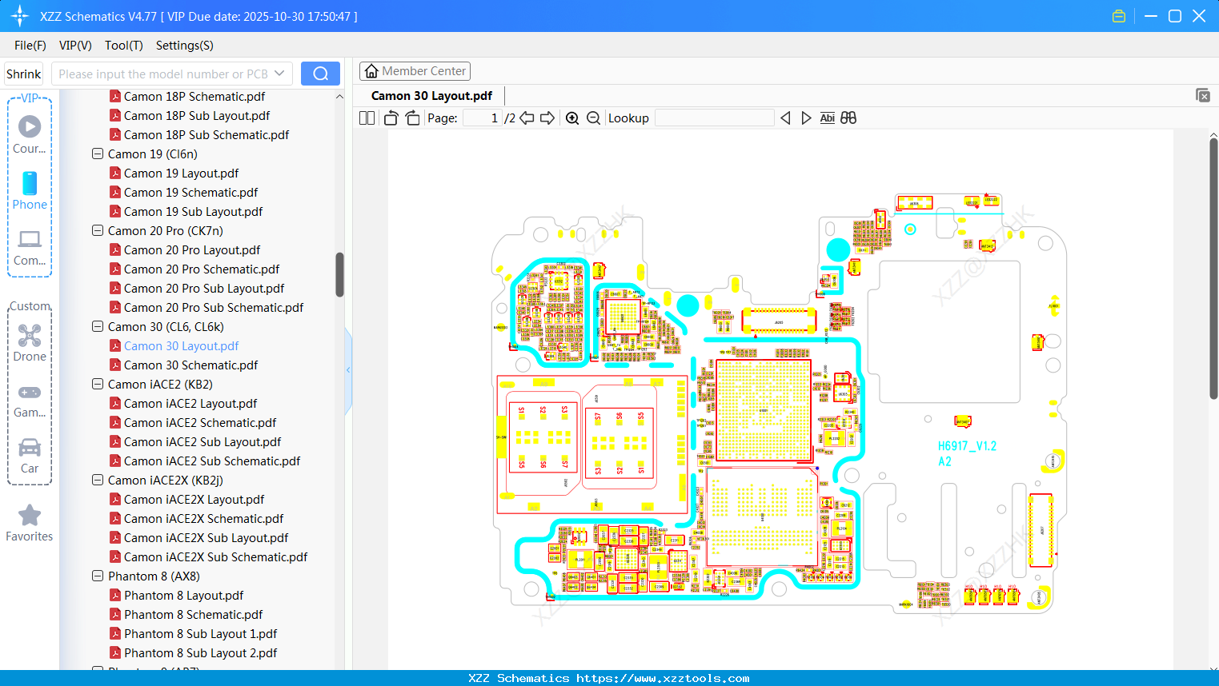Viewport: 1219px width, 686px height.
Task: Click the file tree scroll-up arrow
Action: 339,96
